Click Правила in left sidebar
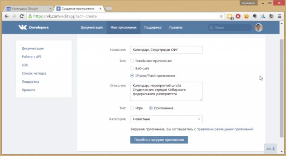Screen dimensions: 286x156 click(29, 90)
